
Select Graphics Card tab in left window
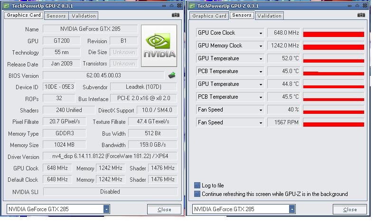(x=24, y=15)
